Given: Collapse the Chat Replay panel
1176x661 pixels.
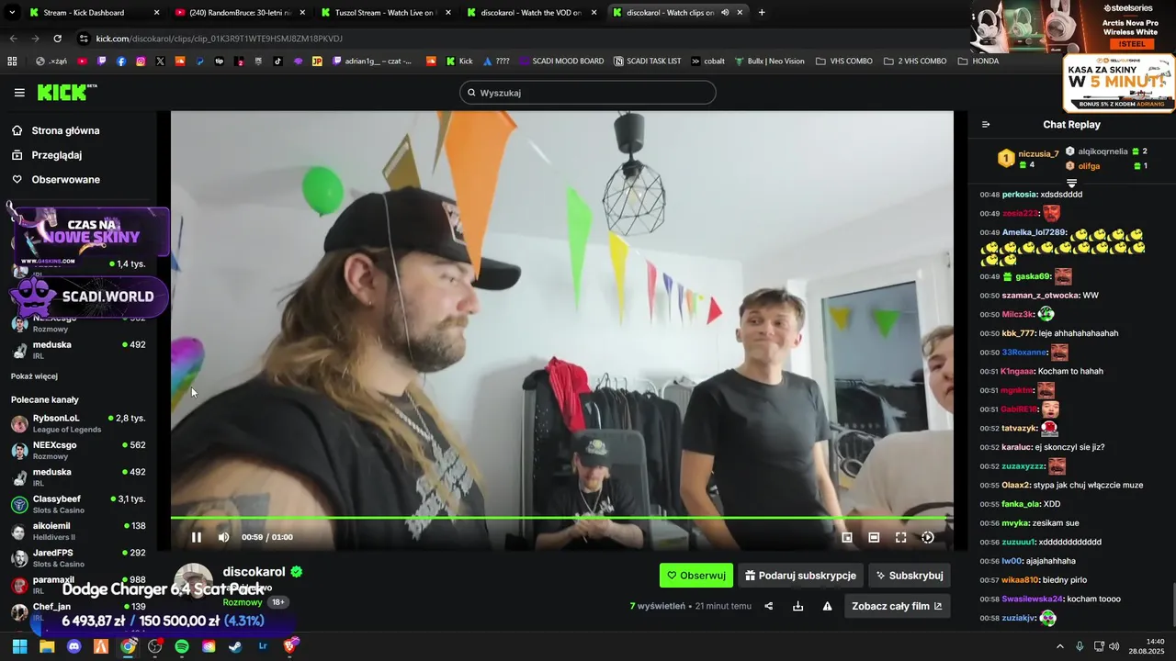Looking at the screenshot, I should [x=986, y=125].
